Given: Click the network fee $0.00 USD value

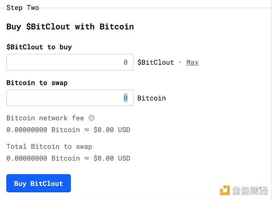Looking at the screenshot, I should click(x=112, y=130).
